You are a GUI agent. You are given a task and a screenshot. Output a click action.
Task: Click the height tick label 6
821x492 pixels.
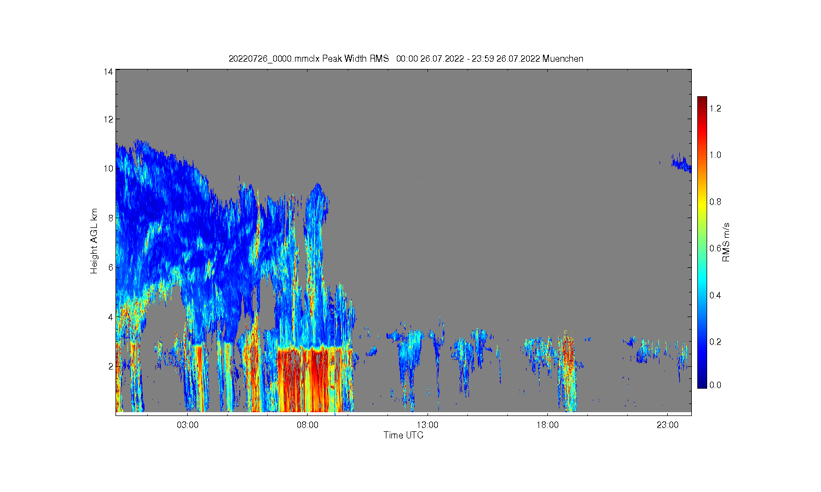click(x=111, y=267)
